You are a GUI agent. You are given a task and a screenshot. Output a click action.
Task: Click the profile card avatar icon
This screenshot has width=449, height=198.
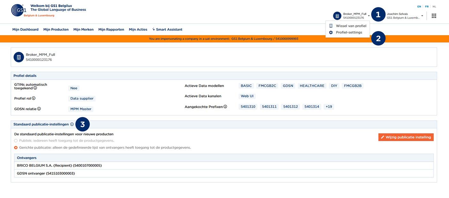19,57
